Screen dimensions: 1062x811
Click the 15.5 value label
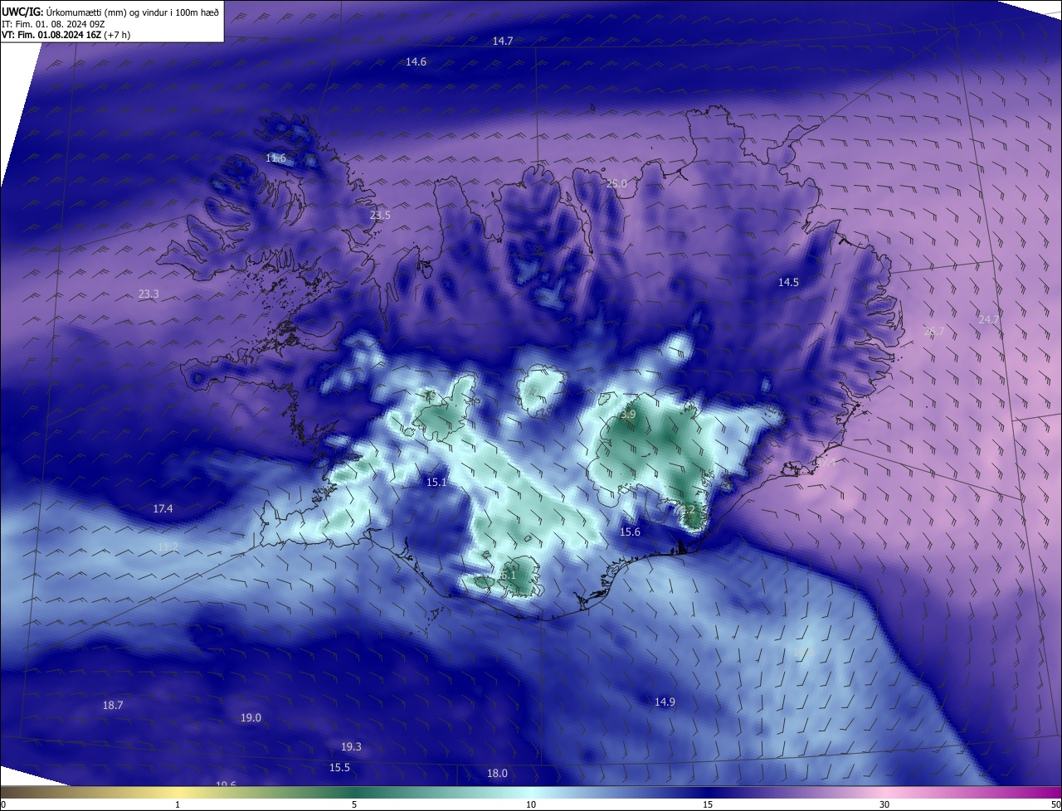point(339,767)
